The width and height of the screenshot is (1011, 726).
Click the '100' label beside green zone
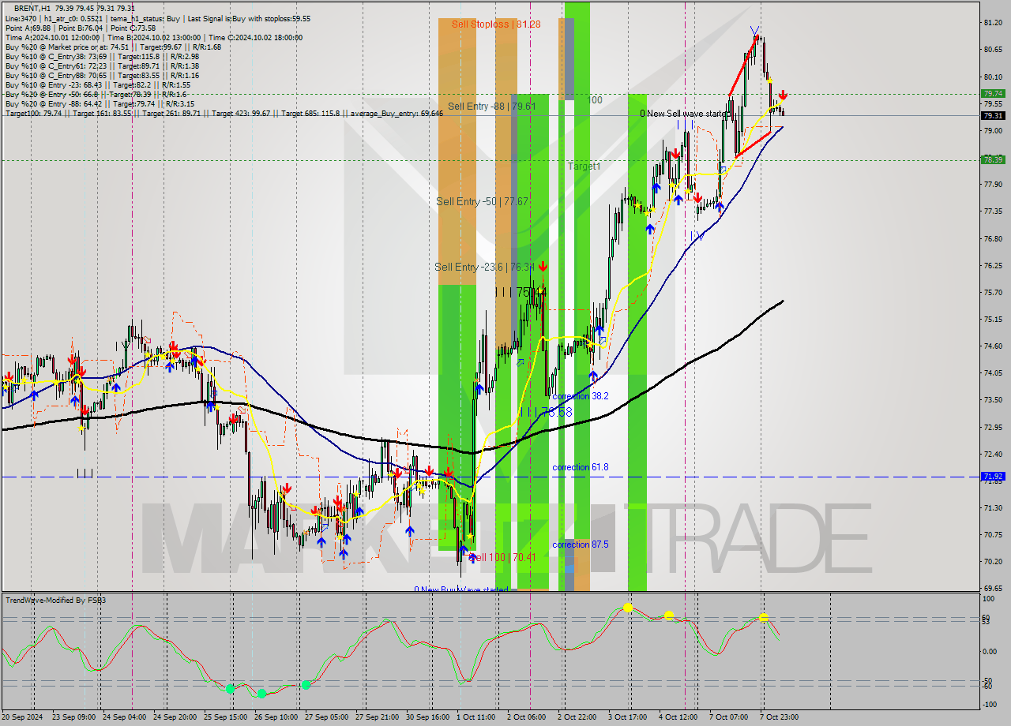[596, 100]
